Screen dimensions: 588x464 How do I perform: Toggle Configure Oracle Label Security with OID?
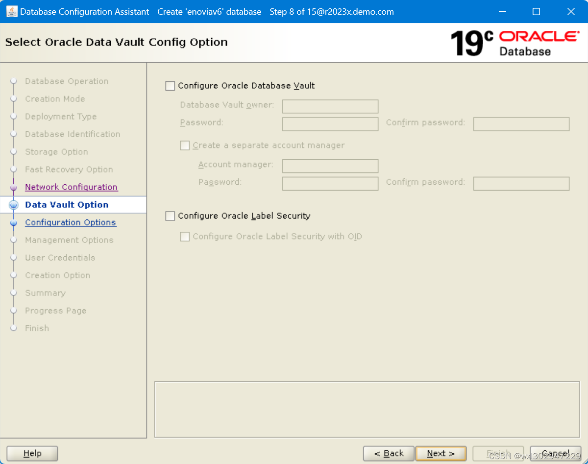click(x=185, y=237)
